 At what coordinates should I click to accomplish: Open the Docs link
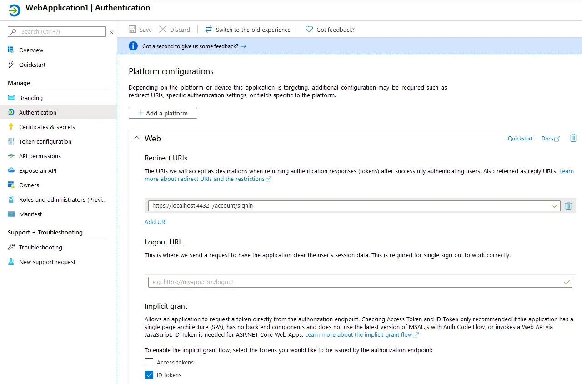547,139
